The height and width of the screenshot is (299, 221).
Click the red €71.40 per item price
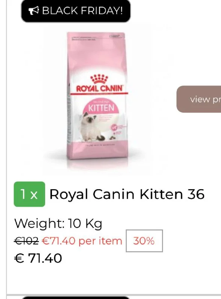82,241
